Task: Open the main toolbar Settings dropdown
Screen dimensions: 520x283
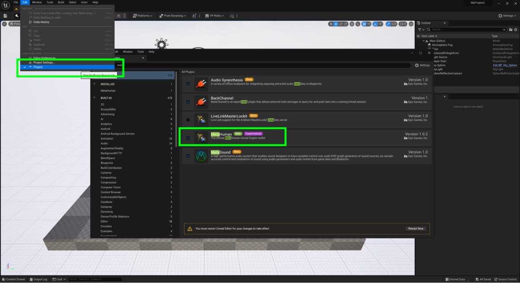Action: point(507,16)
